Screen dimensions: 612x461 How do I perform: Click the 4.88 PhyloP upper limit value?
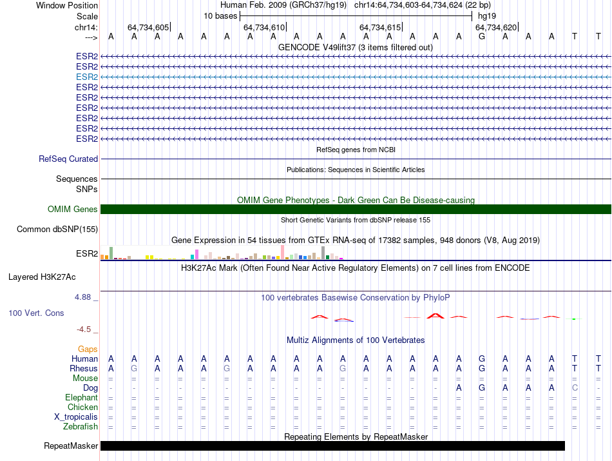(82, 297)
